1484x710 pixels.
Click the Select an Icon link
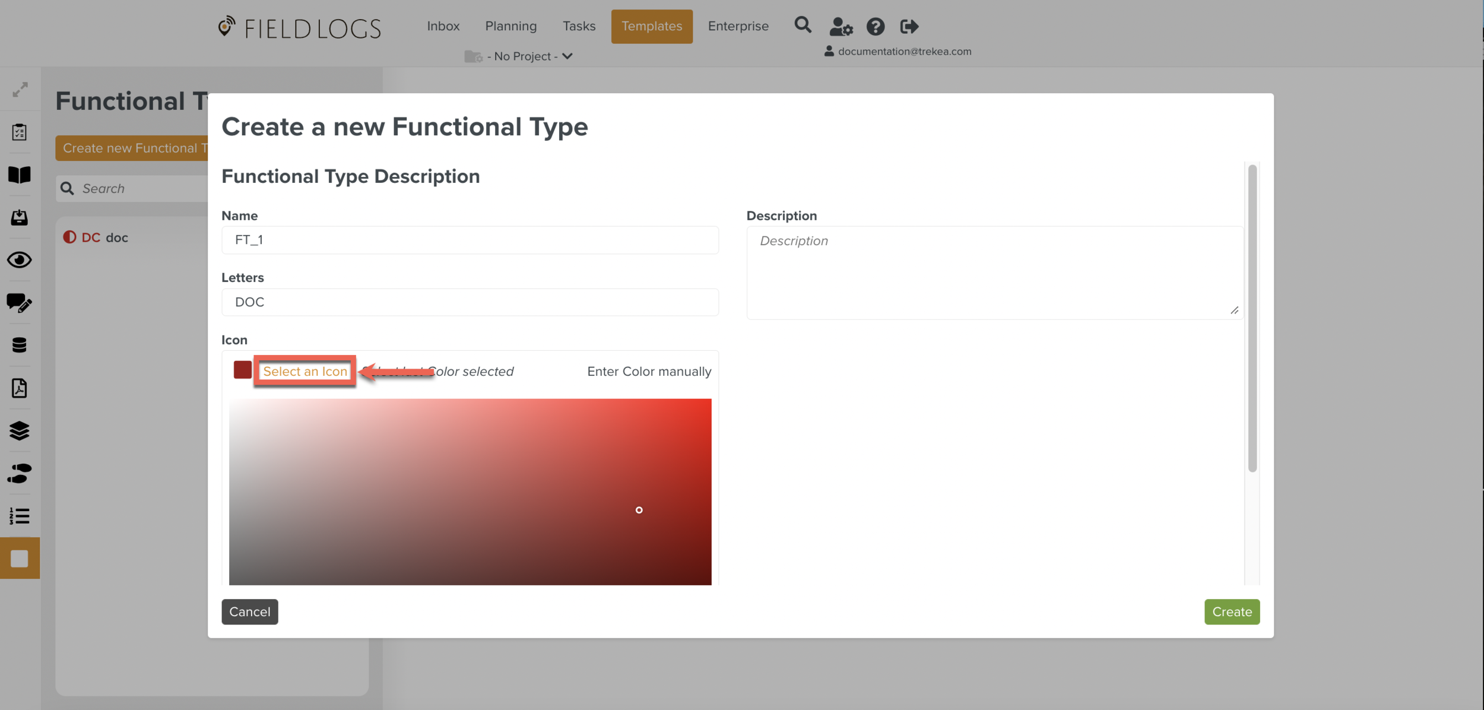pyautogui.click(x=305, y=371)
